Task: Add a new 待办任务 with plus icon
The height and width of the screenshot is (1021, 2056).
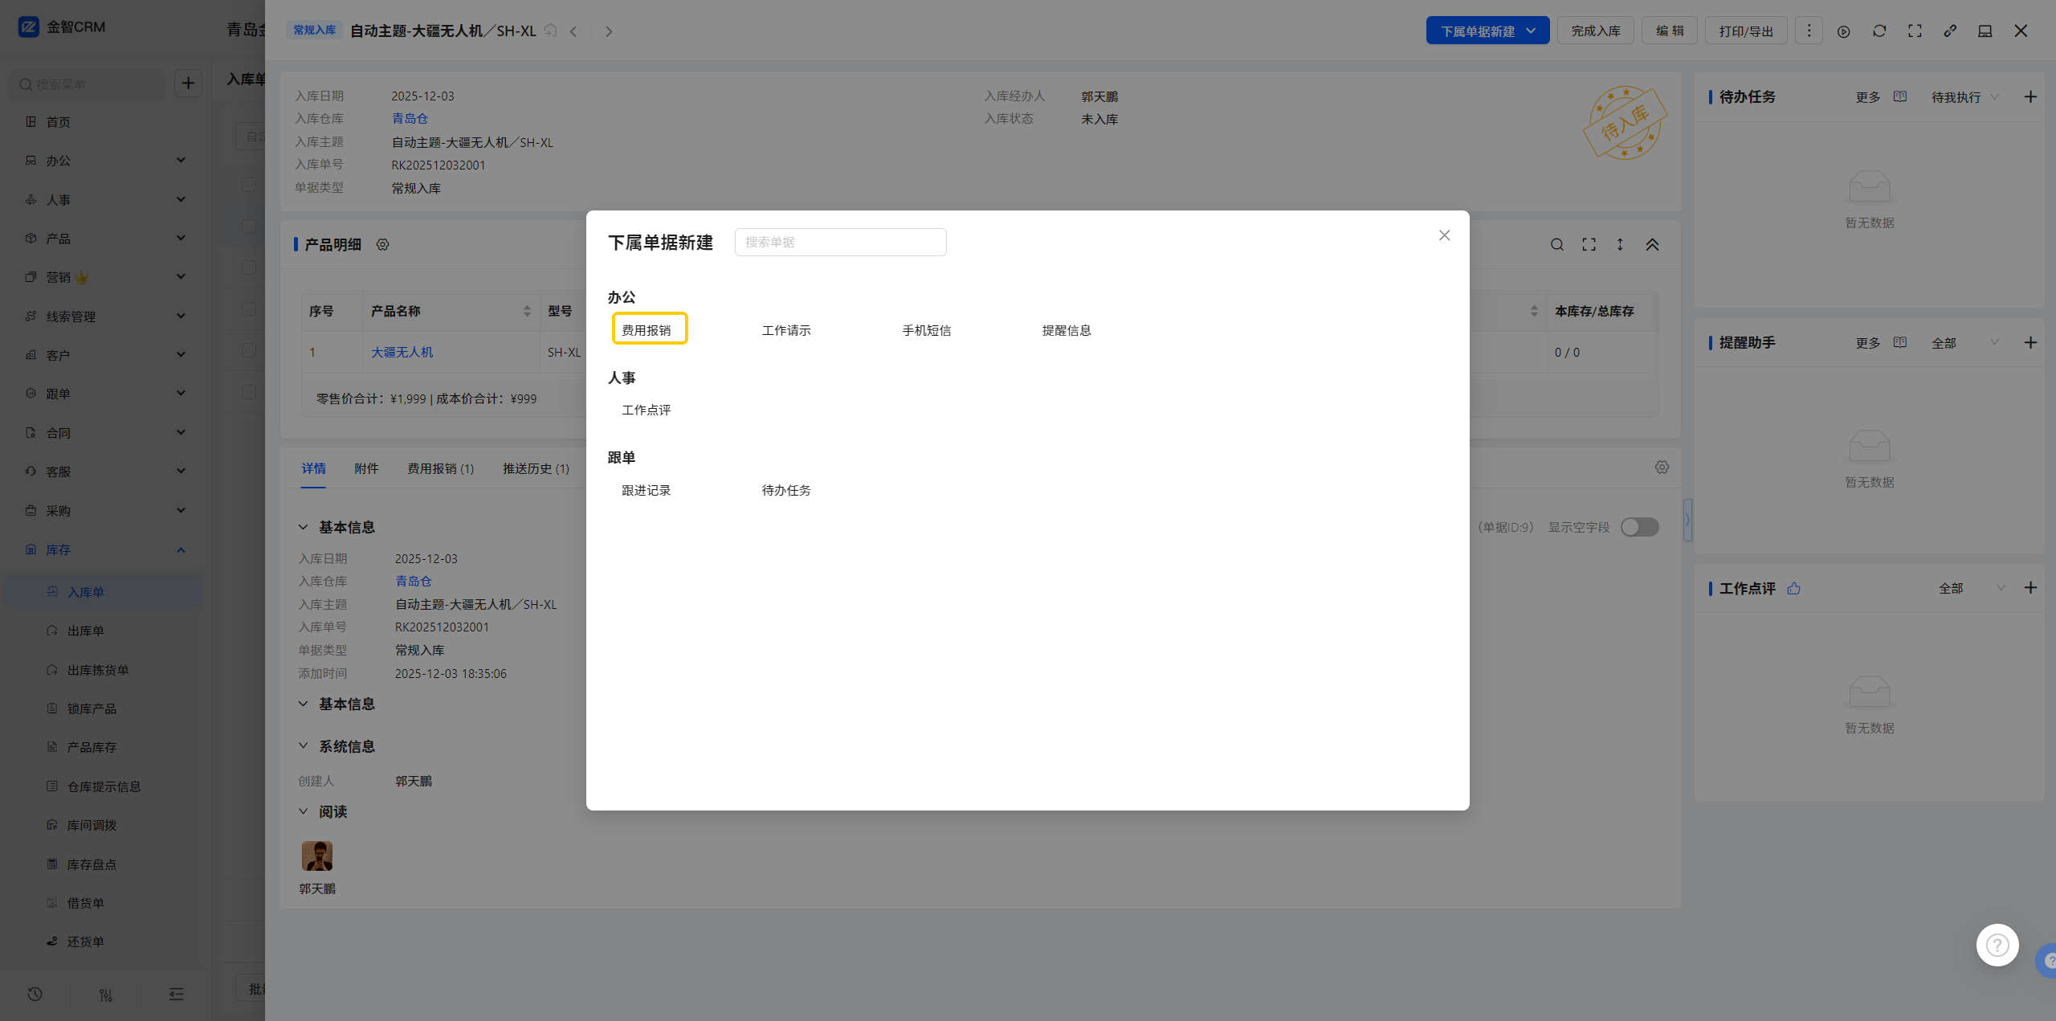Action: [2030, 97]
